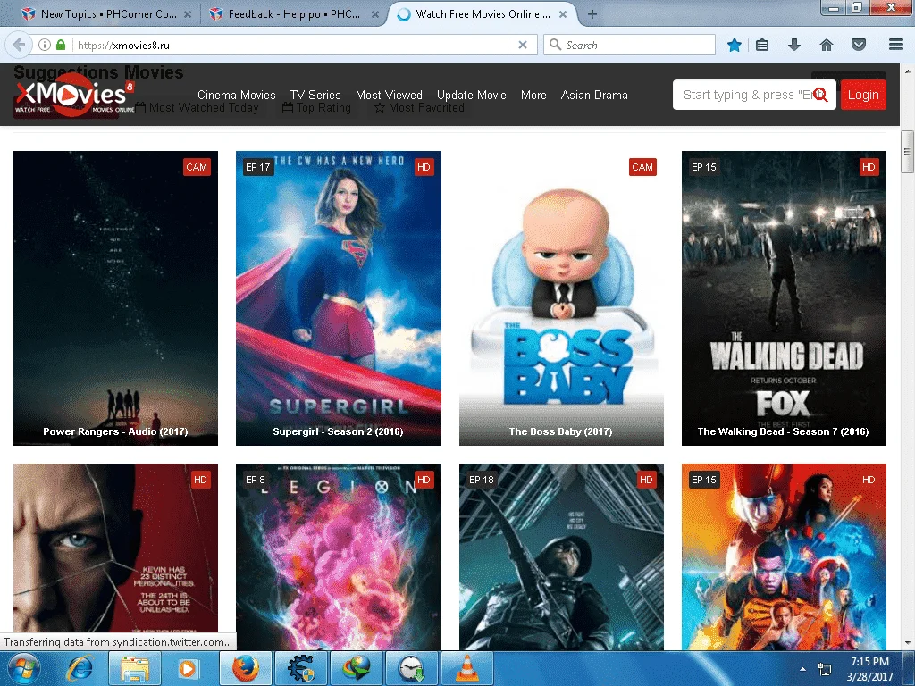Click the red magnifier search icon
This screenshot has height=686, width=915.
pos(821,95)
